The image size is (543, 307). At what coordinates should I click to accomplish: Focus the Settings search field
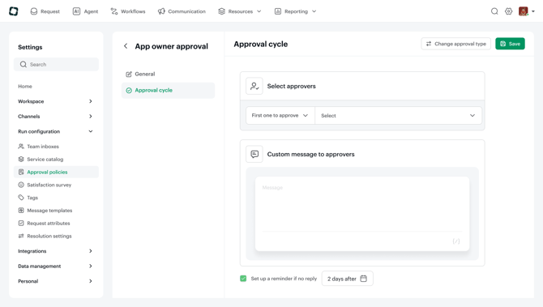56,64
